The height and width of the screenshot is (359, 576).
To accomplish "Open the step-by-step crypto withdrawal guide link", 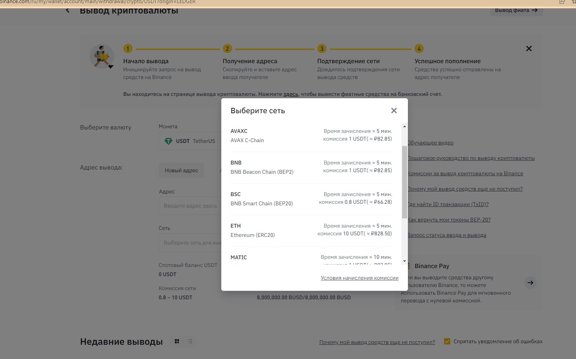I will click(471, 158).
